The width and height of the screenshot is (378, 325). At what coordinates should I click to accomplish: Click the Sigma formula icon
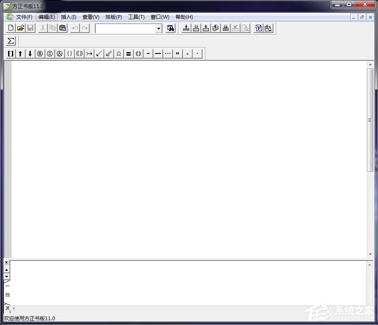coord(11,41)
